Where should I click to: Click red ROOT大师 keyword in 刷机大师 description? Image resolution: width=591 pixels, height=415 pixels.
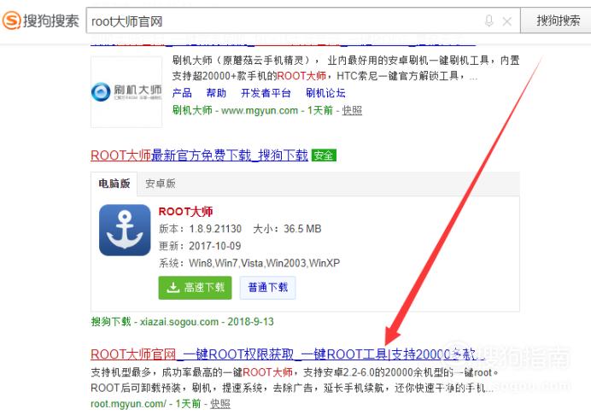[x=301, y=76]
